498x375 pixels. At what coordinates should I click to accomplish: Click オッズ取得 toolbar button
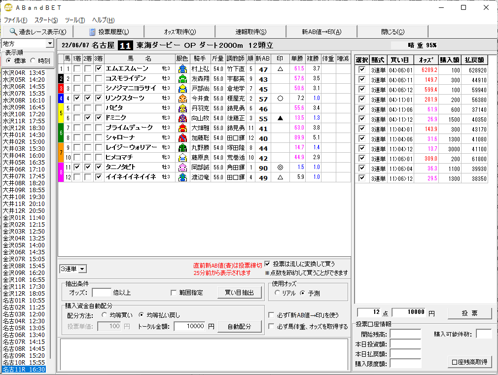tap(180, 32)
